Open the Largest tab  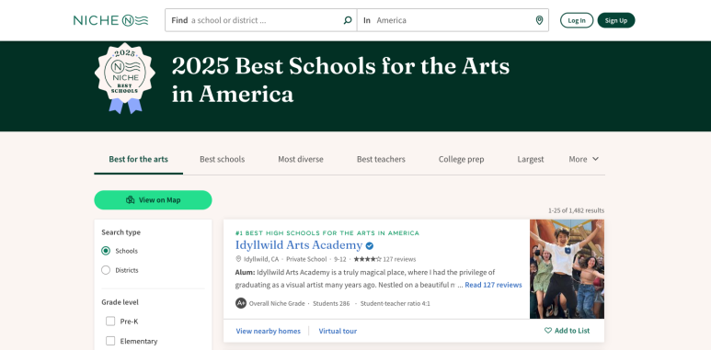coord(531,159)
